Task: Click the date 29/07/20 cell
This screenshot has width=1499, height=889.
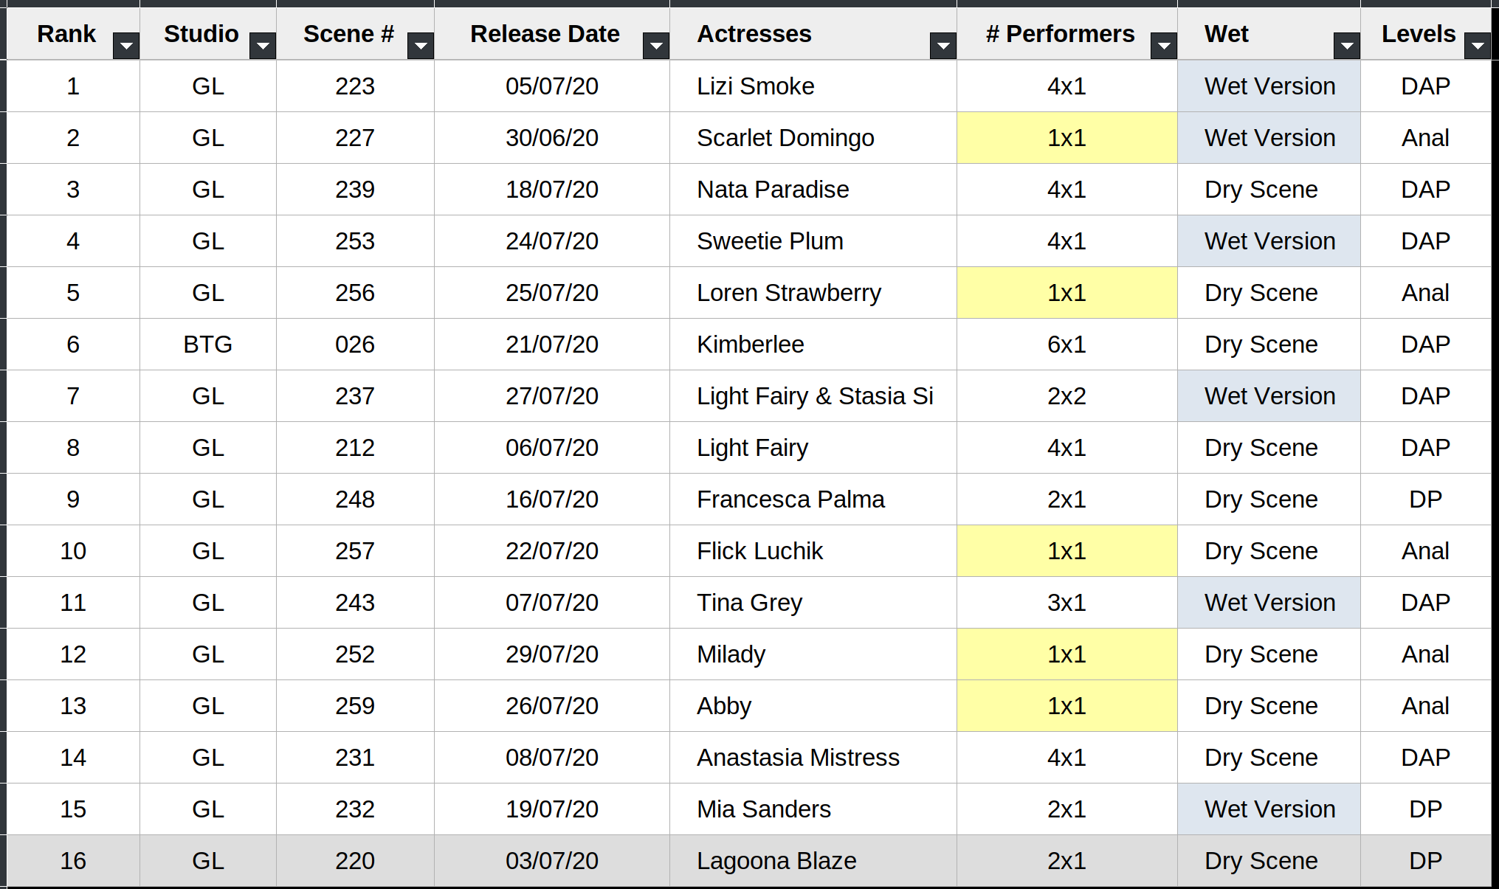Action: (551, 654)
